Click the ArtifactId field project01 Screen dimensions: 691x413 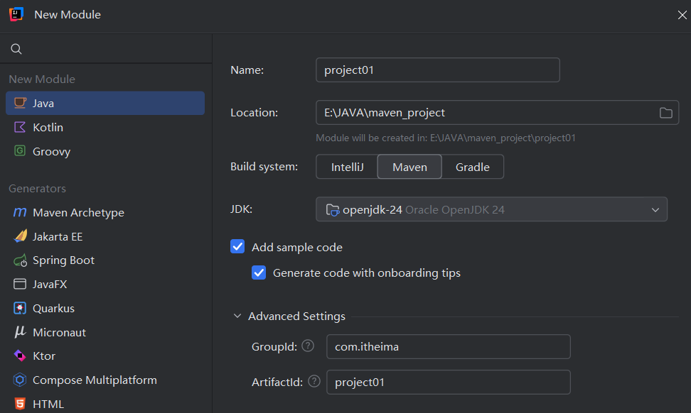[448, 382]
